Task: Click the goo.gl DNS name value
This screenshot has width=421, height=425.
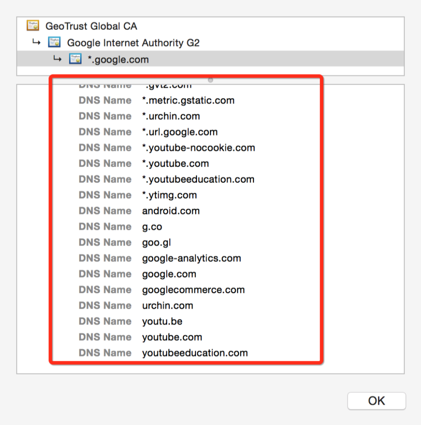Action: [157, 243]
